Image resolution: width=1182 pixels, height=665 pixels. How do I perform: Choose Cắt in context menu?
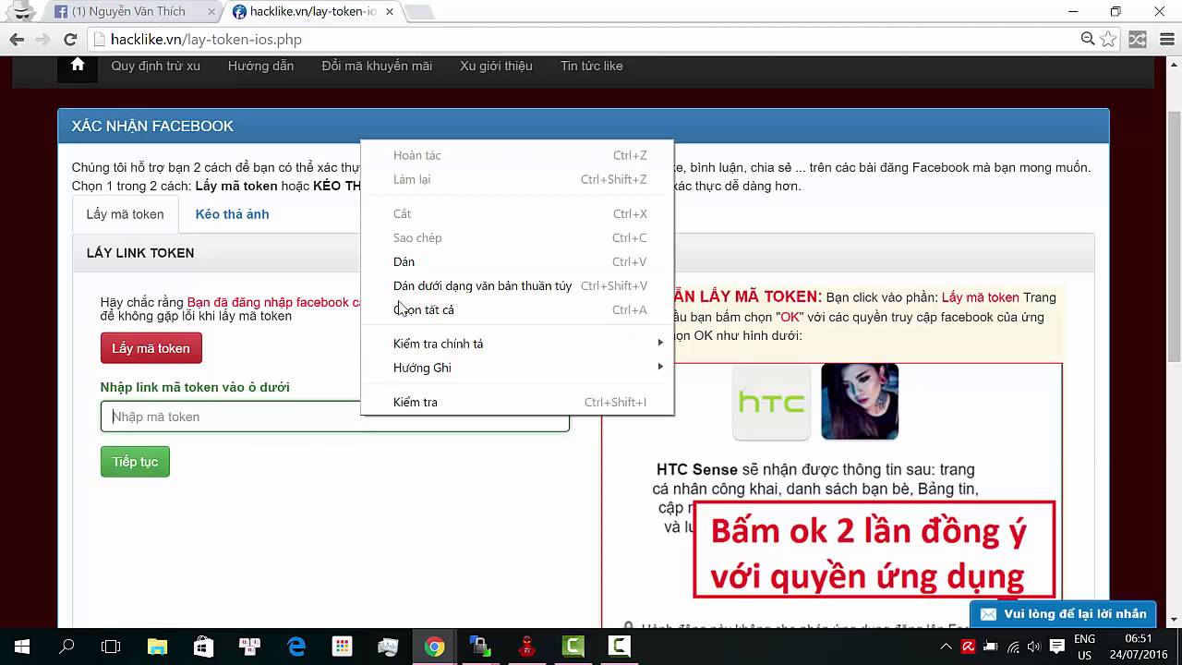(x=517, y=213)
